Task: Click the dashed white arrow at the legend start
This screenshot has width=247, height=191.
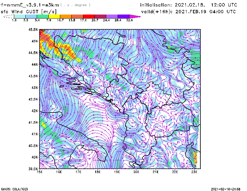Action: tap(9, 16)
